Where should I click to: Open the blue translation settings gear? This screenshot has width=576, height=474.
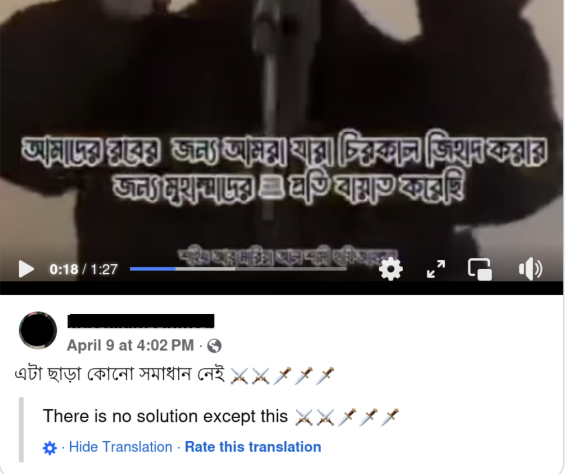coord(49,447)
